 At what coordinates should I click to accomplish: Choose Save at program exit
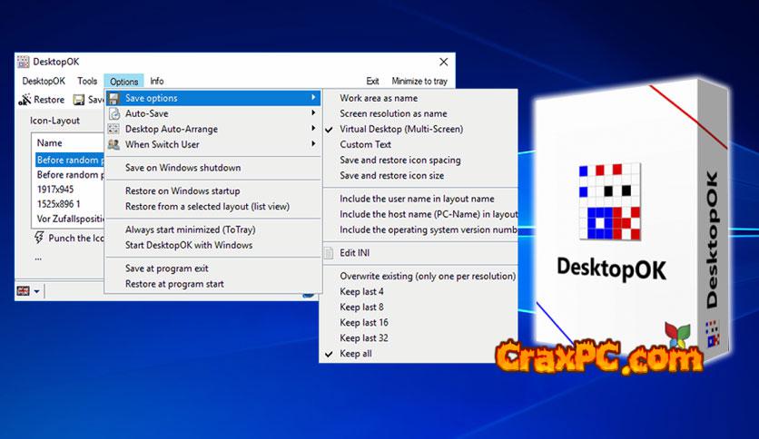[x=166, y=268]
